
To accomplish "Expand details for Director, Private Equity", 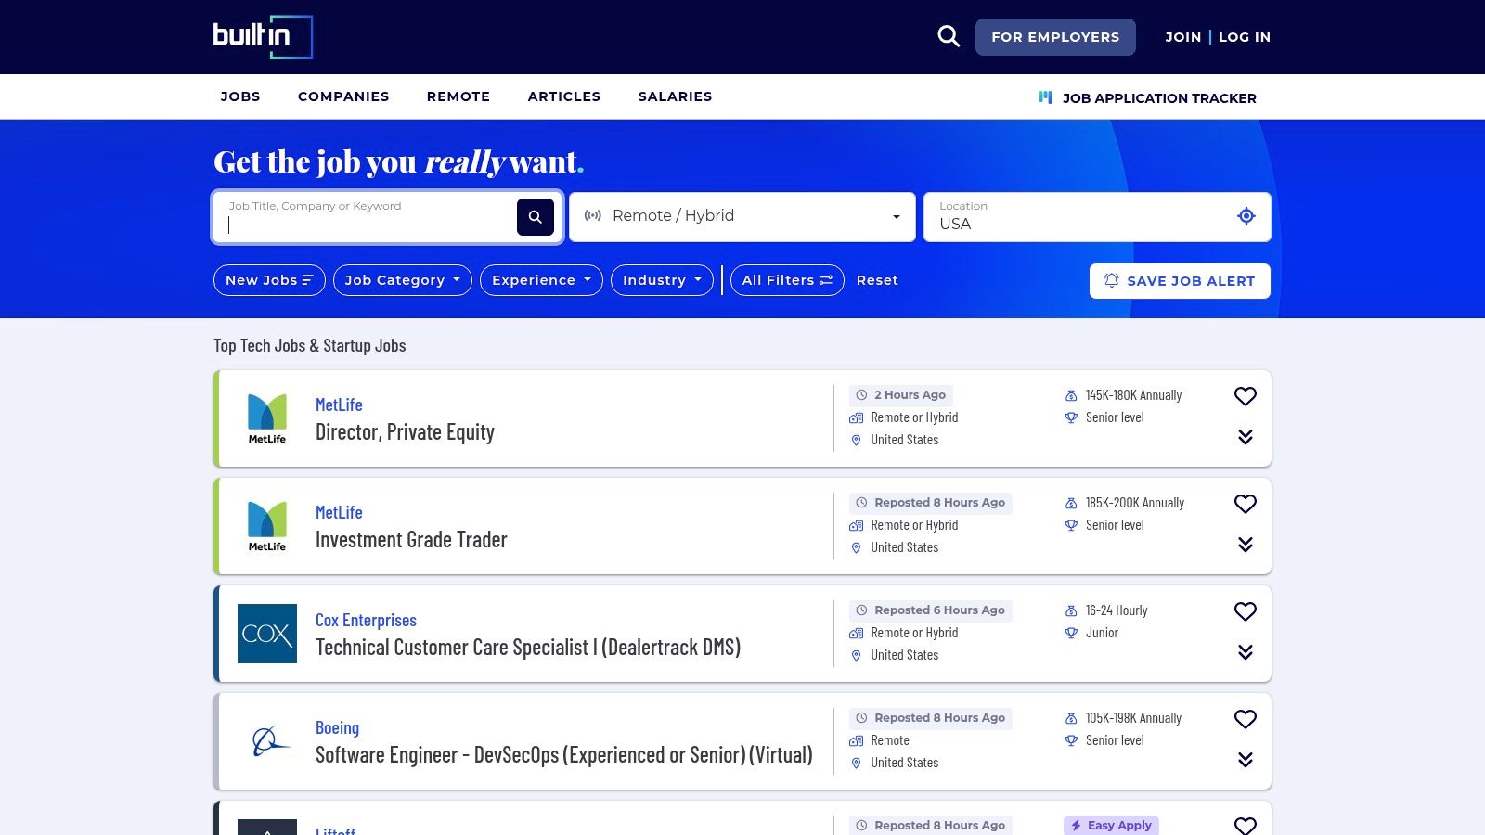I will [1246, 437].
